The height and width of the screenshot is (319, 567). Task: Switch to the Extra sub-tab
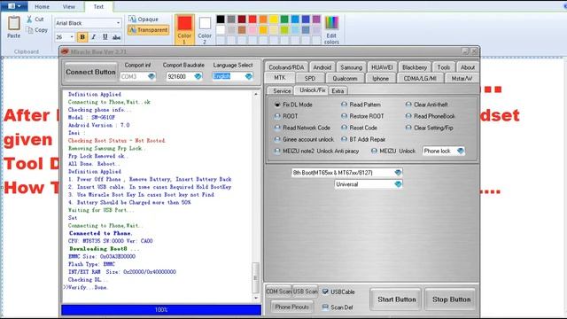click(338, 91)
